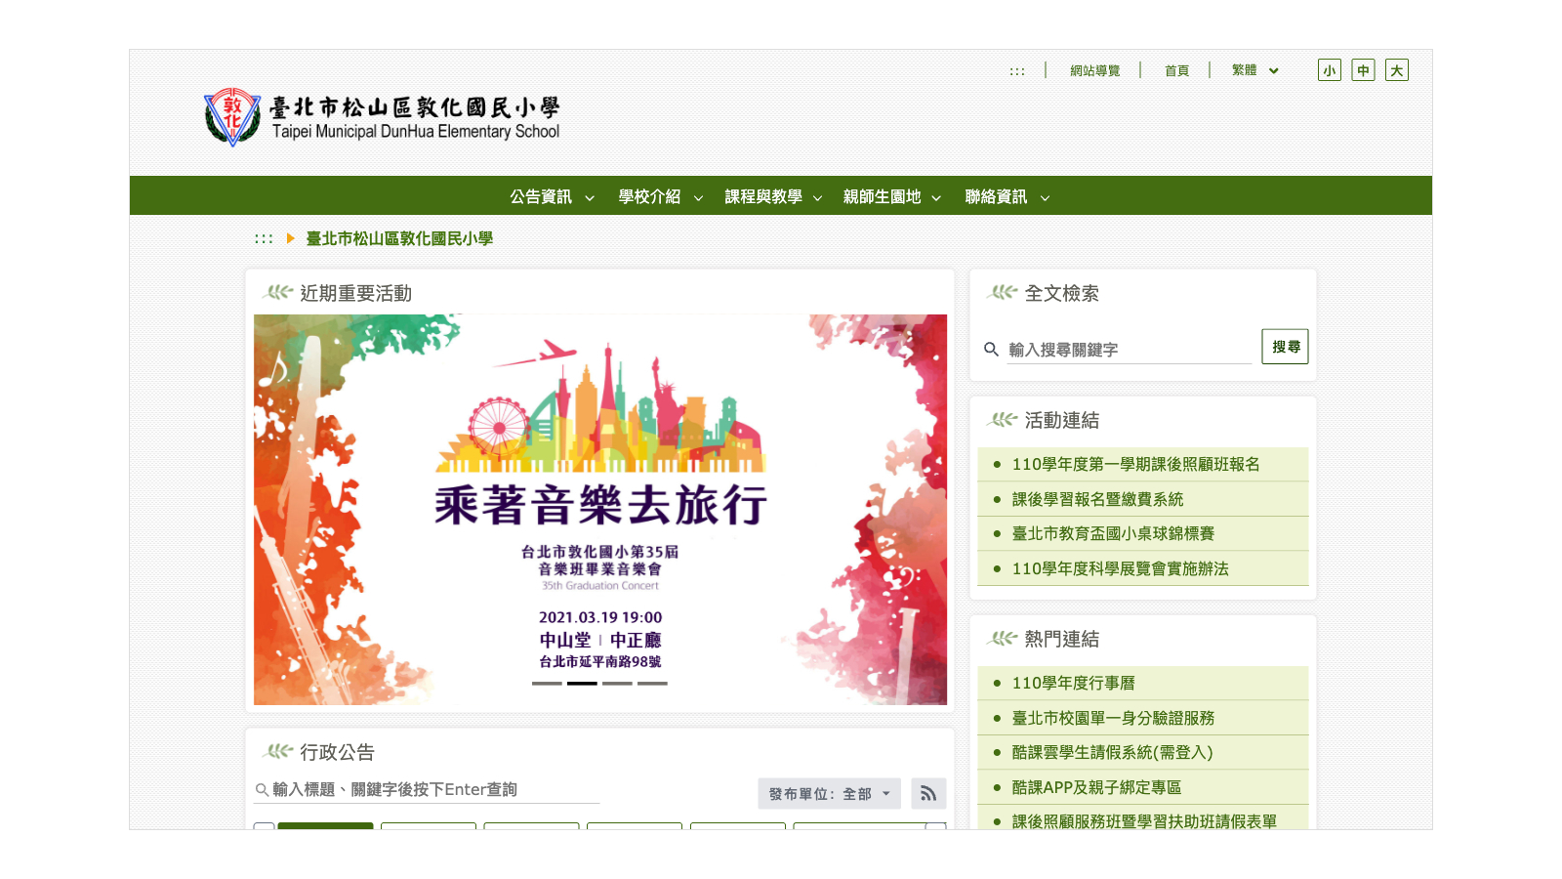Click the DunHua school logo emblem

click(x=232, y=117)
